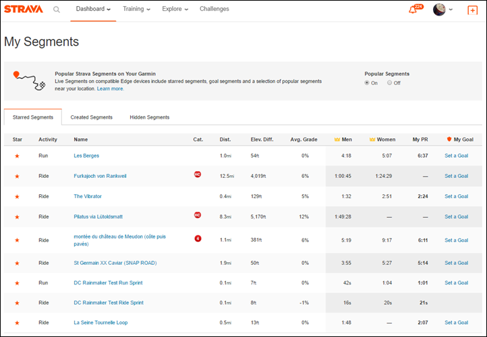
Task: Open notifications bell icon
Action: click(x=413, y=9)
